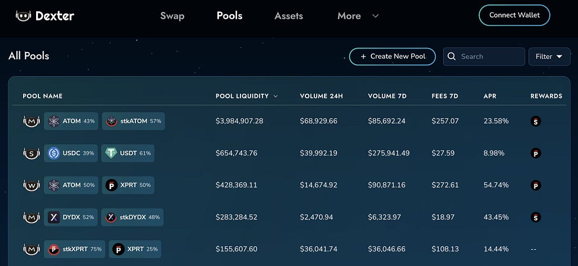
Task: Click 24H volume $2,470.94
Action: point(316,217)
